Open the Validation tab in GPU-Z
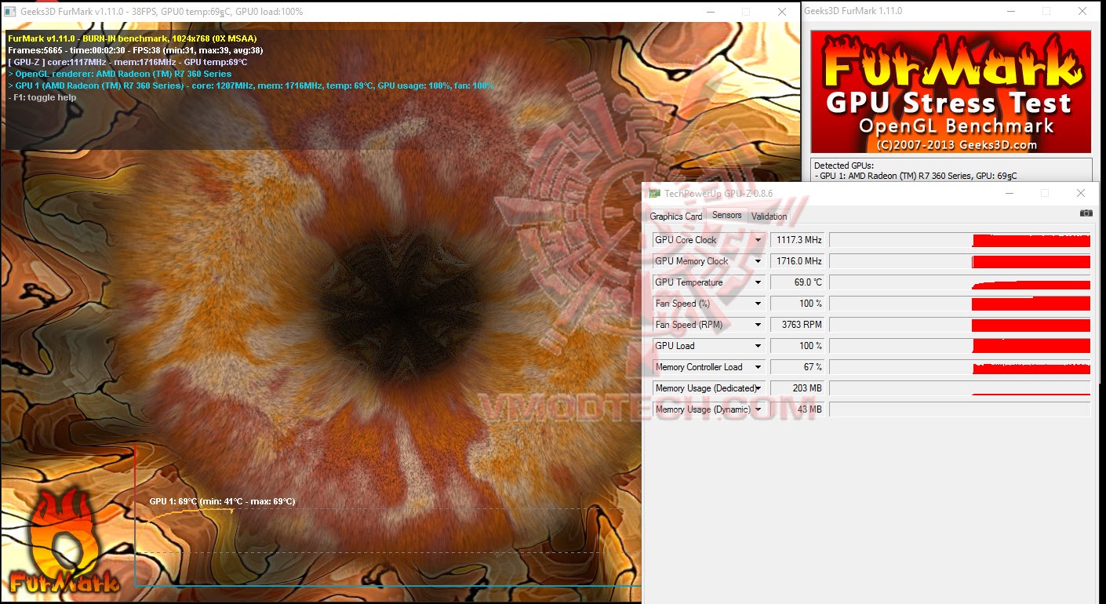This screenshot has height=604, width=1106. (769, 216)
